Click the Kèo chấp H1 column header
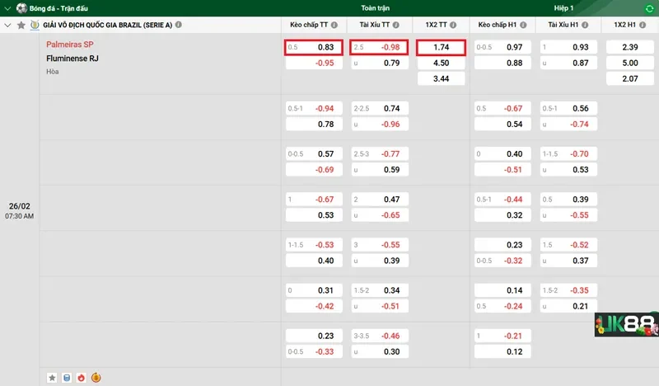Screen dimensions: 659x386 click(498, 25)
